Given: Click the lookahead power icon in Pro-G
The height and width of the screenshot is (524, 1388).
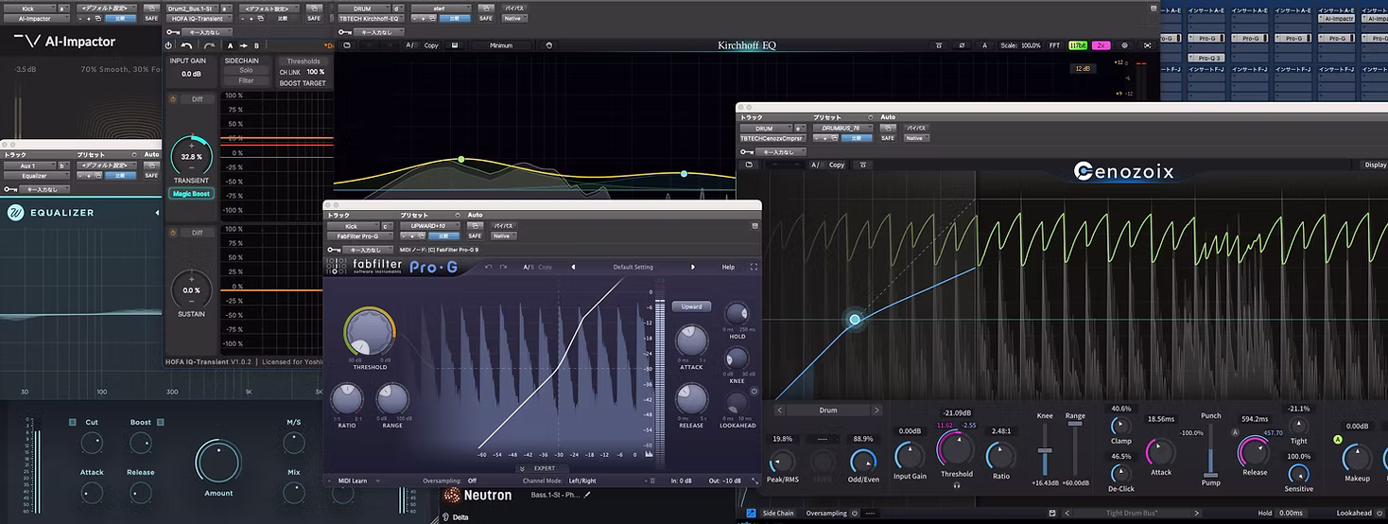Looking at the screenshot, I should 754,391.
